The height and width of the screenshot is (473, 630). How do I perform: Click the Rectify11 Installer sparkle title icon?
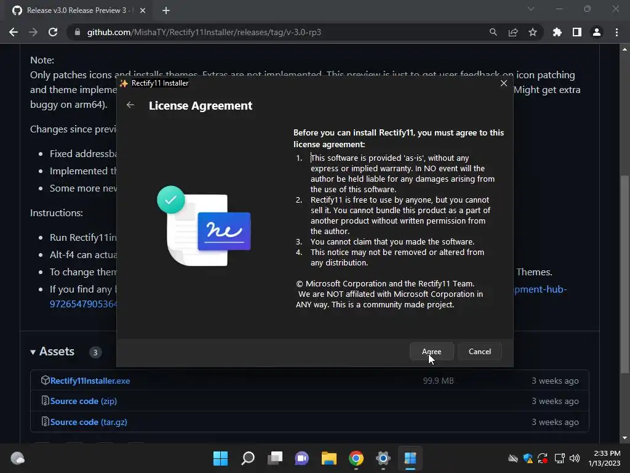[x=124, y=83]
